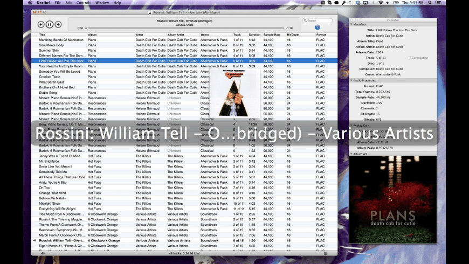Click the first square menu bar icon
This screenshot has width=469, height=264.
click(x=323, y=3)
